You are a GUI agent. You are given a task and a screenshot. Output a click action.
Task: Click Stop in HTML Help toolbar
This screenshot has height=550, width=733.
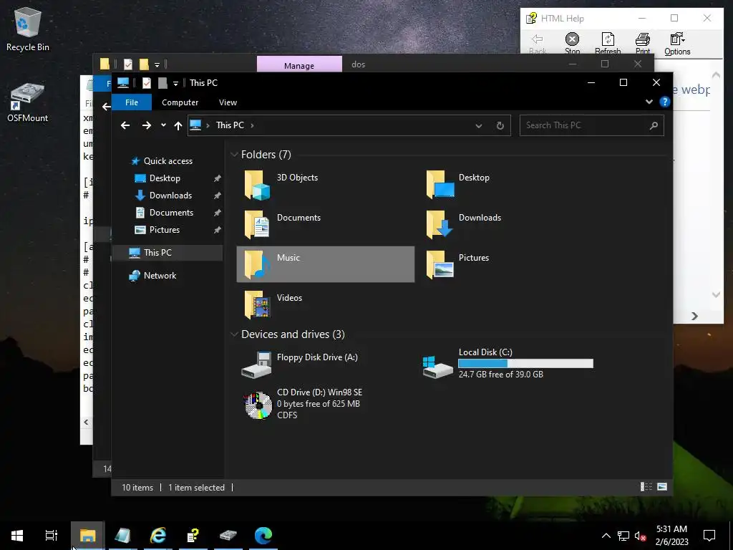click(572, 44)
